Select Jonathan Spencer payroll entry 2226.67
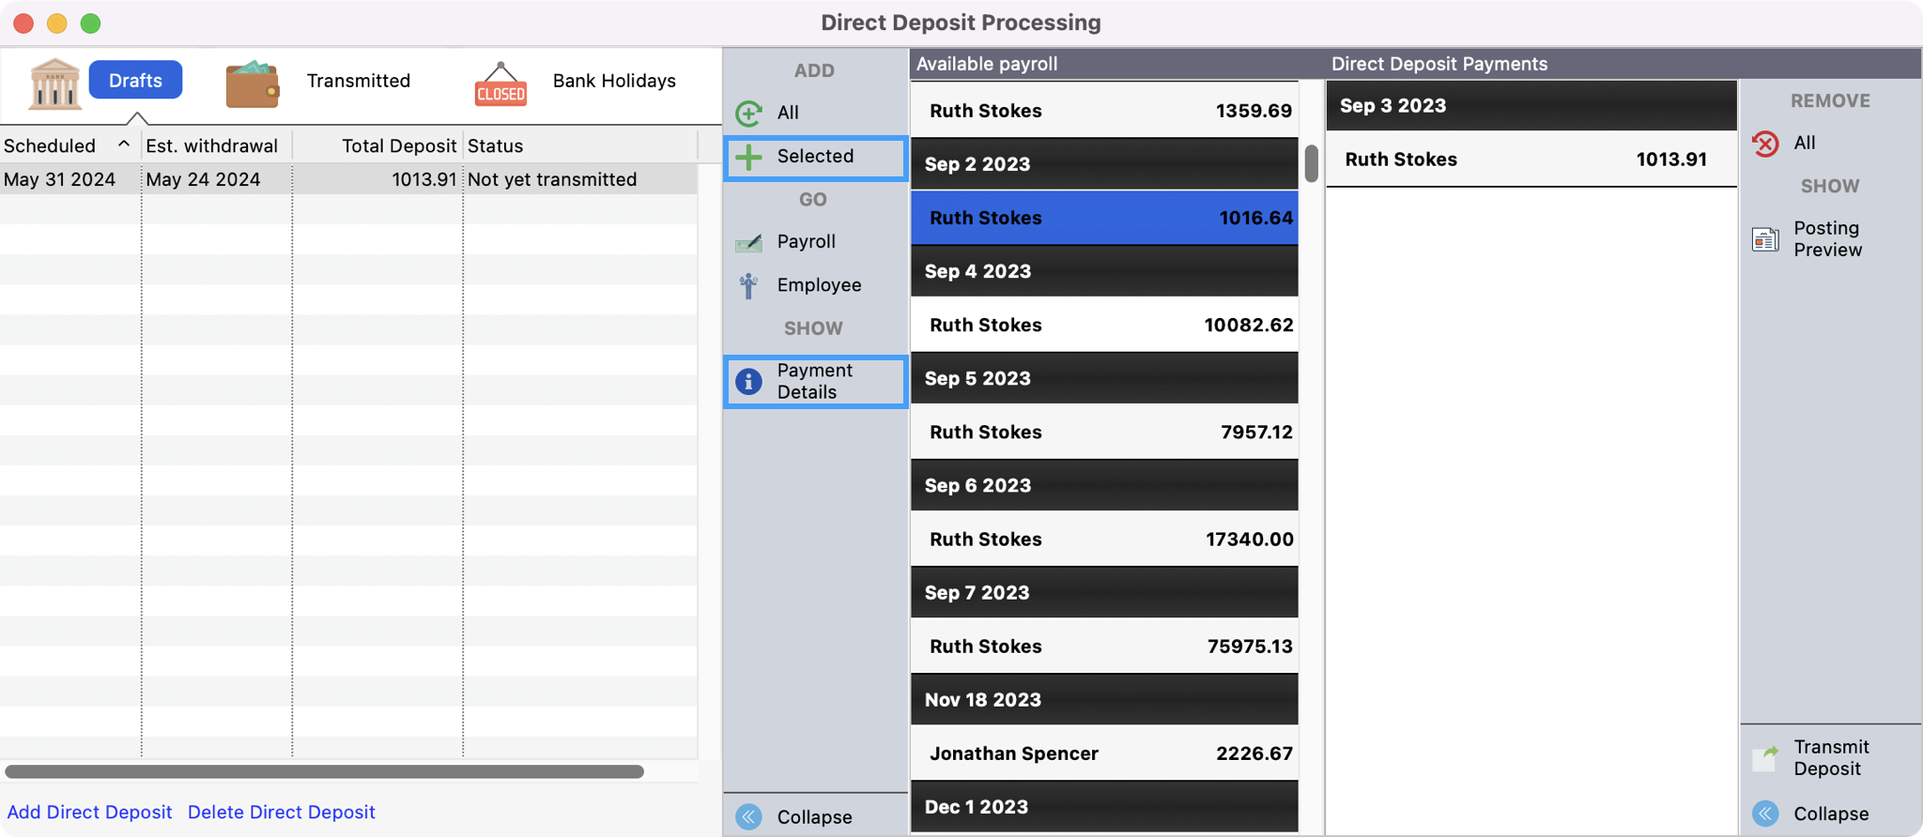The width and height of the screenshot is (1923, 837). (x=1104, y=753)
